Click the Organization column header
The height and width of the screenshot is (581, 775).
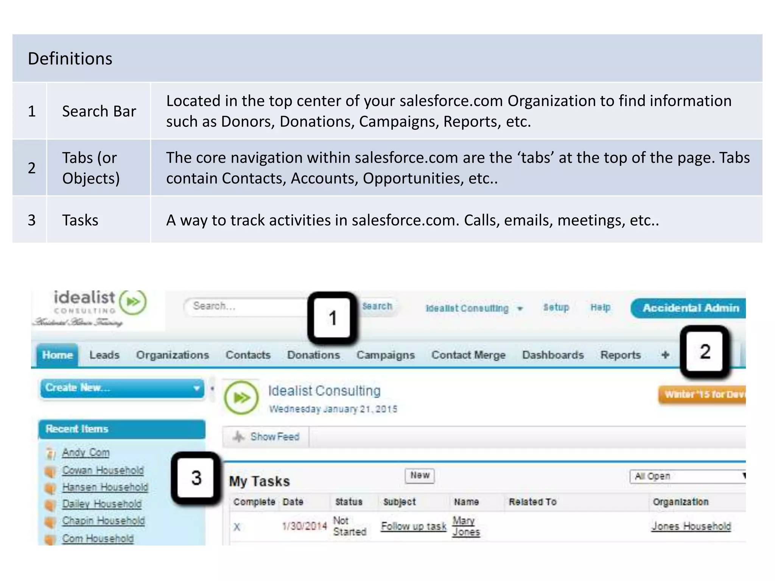(680, 502)
